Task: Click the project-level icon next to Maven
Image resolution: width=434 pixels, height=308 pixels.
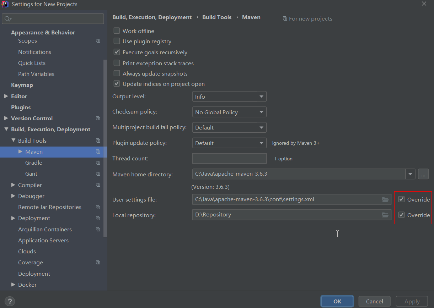Action: [x=98, y=152]
